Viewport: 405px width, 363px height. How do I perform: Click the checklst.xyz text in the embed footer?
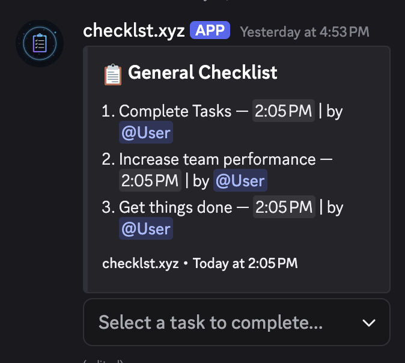pos(141,263)
